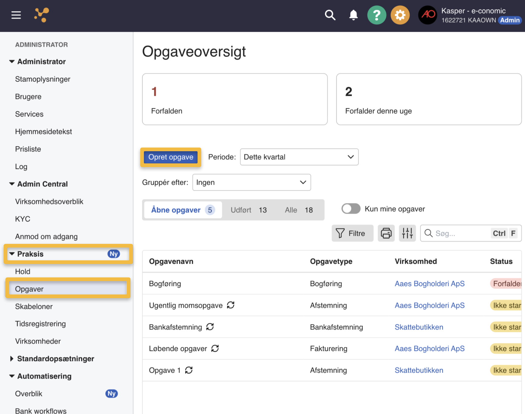Click recurring icon beside Ugentlig momsopgave
Image resolution: width=525 pixels, height=414 pixels.
pos(231,305)
